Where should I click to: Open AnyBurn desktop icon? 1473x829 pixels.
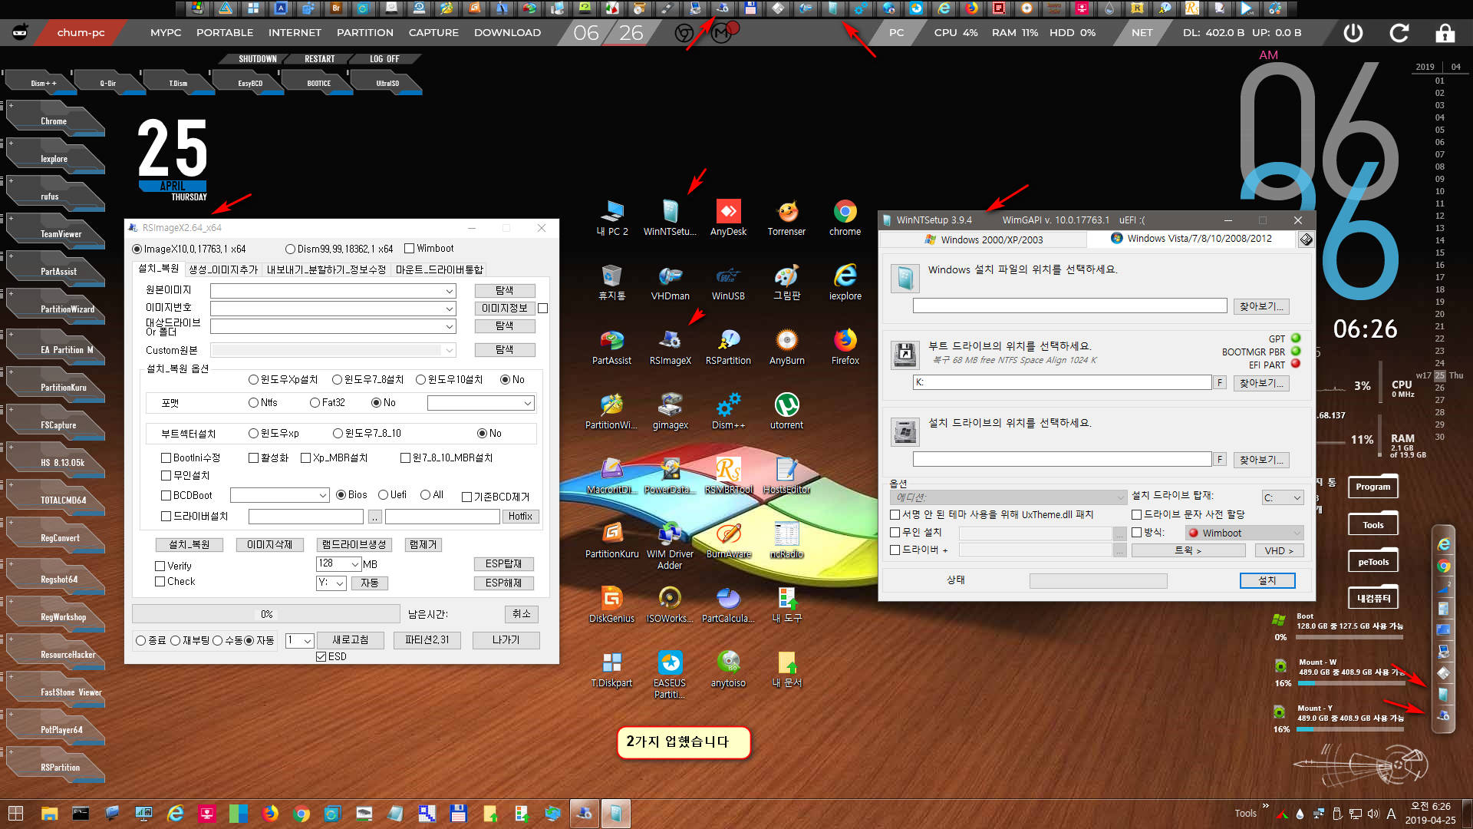coord(786,346)
